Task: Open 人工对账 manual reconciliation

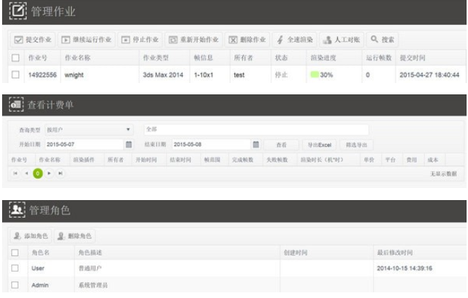Action: 342,40
